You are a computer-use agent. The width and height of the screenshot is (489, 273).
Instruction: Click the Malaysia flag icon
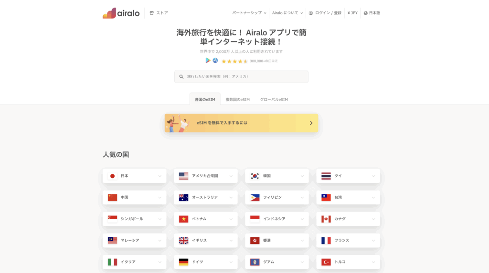tap(112, 240)
